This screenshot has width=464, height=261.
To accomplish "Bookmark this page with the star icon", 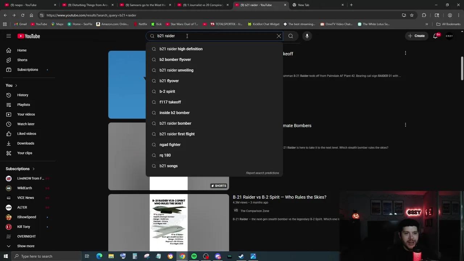I will [412, 15].
